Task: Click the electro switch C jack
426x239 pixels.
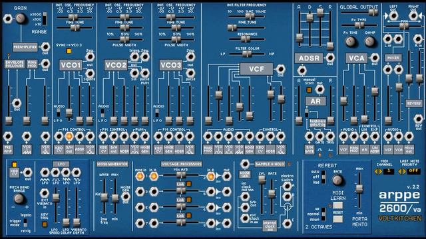Action: 287,224
